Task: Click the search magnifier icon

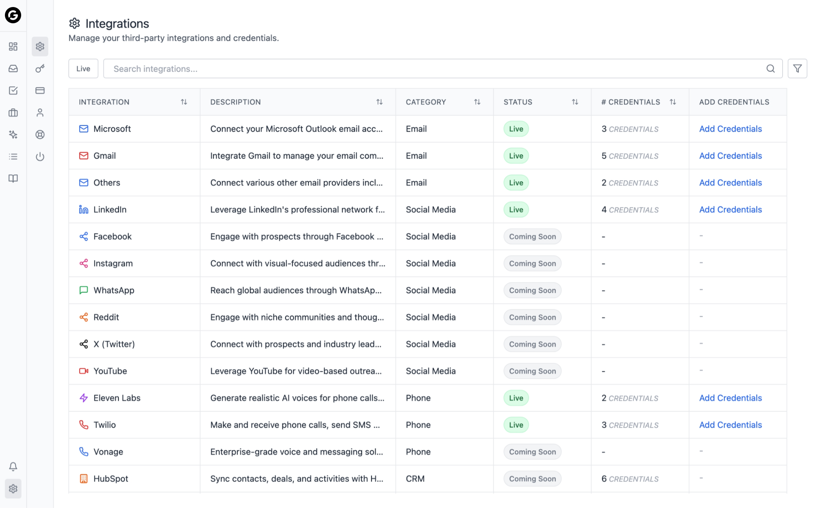Action: [x=770, y=69]
